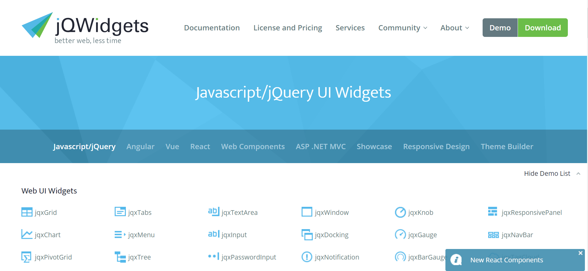Click the jqxResponsivePanel icon
The width and height of the screenshot is (588, 271).
pyautogui.click(x=493, y=211)
